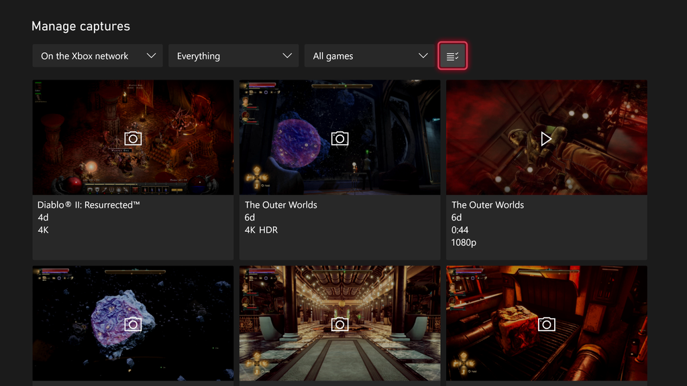
Task: Click the camera icon on the asteroid screenshot
Action: point(133,324)
